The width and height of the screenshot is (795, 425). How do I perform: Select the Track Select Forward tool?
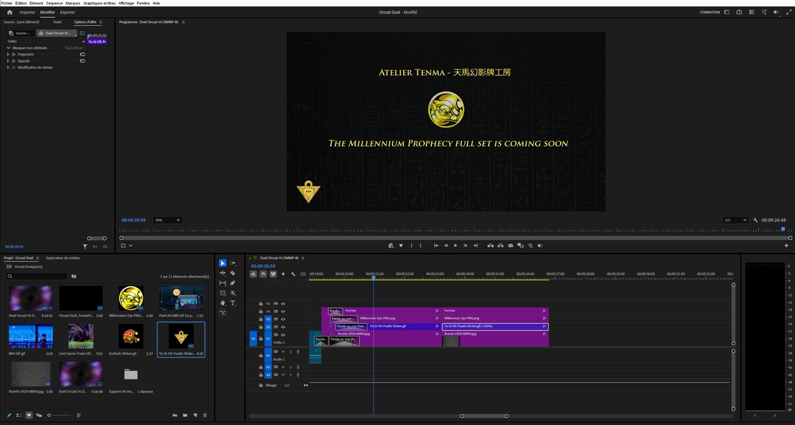tap(233, 263)
